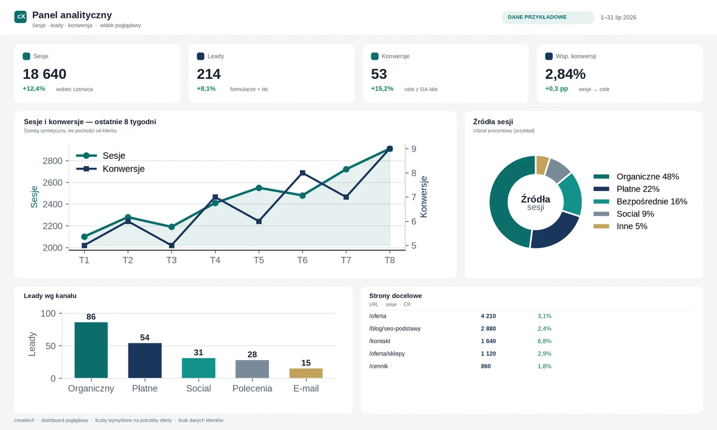
Task: Click the +12,4% sessions change
Action: (x=34, y=88)
